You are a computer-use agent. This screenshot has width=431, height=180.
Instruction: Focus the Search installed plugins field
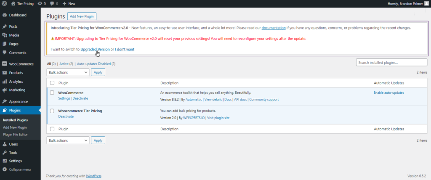coord(392,62)
